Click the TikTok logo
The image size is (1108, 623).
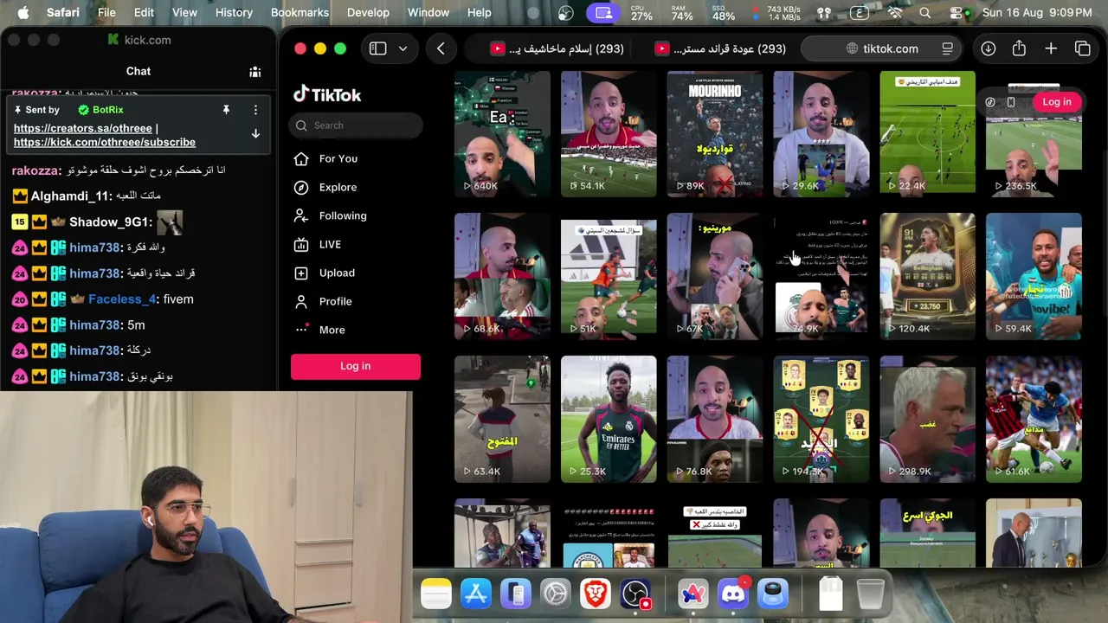pos(327,94)
